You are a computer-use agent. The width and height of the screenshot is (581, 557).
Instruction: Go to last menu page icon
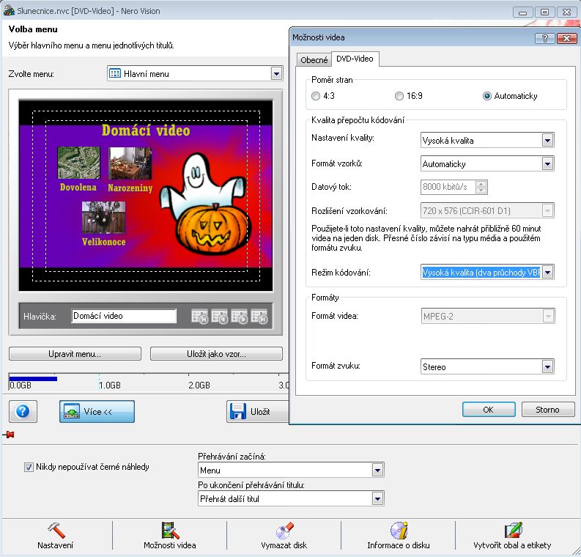[x=259, y=317]
